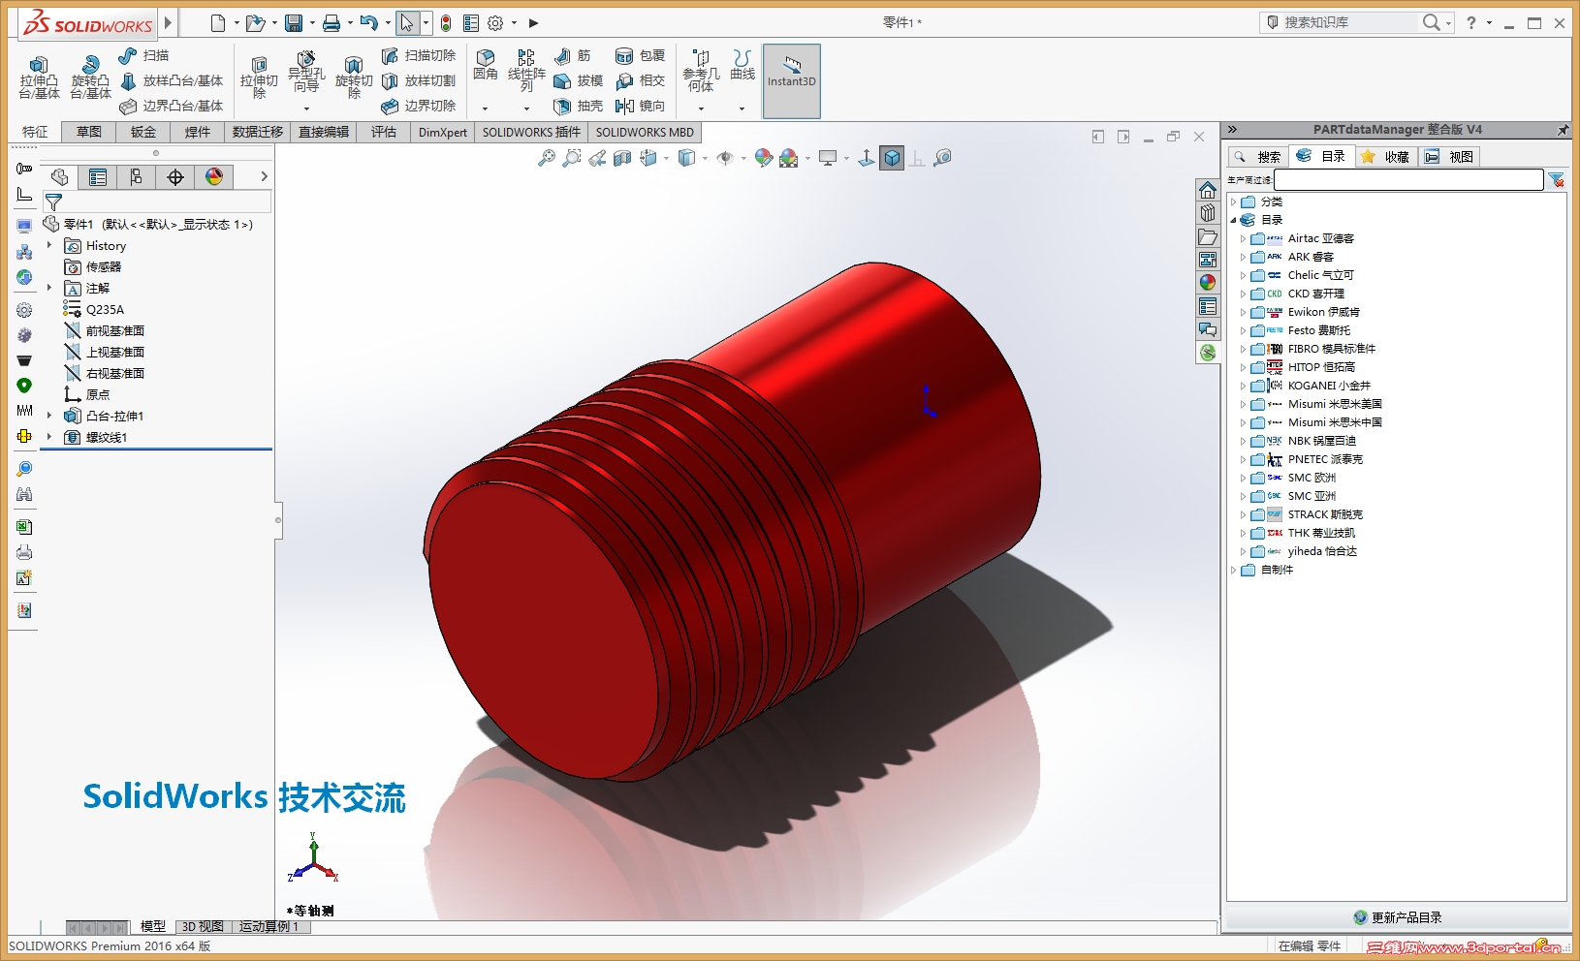Open the Appearances color ball in task pane

click(1208, 283)
